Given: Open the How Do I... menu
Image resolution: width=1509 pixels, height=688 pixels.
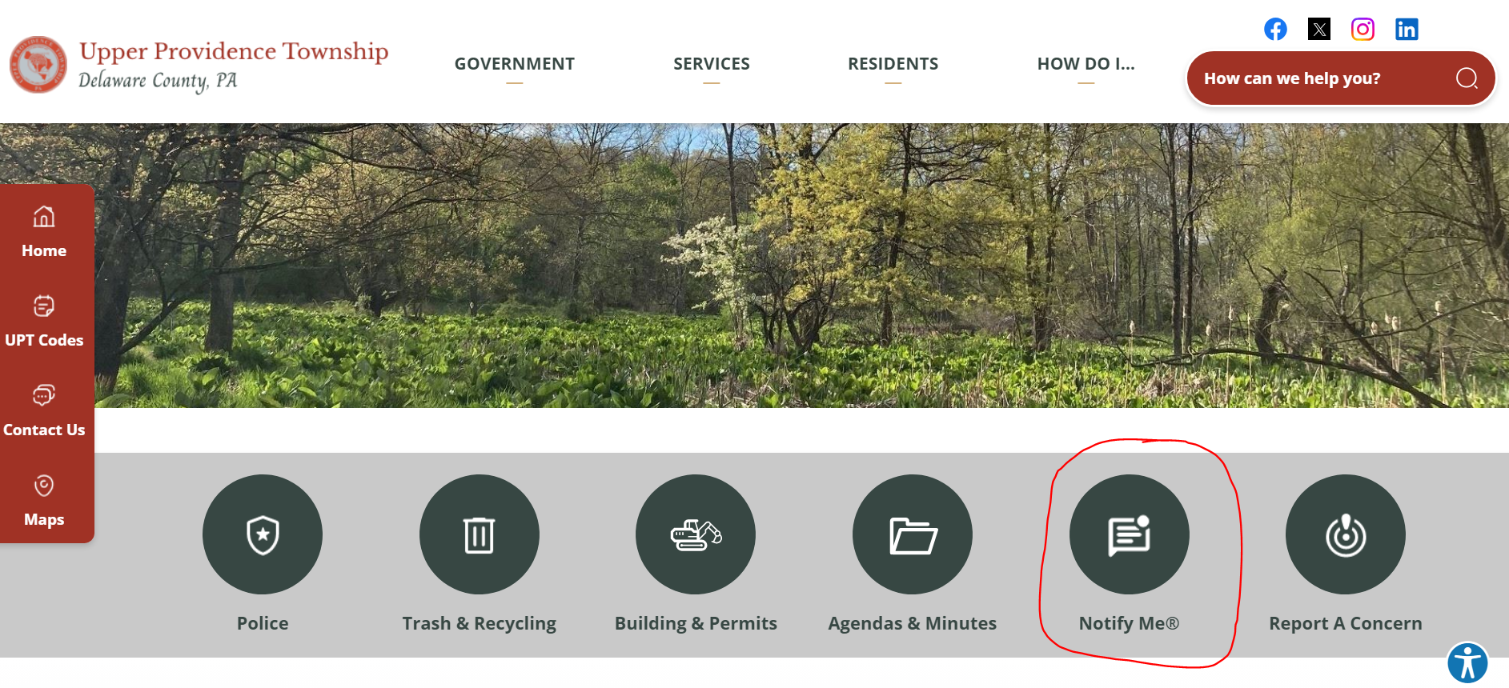Looking at the screenshot, I should [1086, 64].
